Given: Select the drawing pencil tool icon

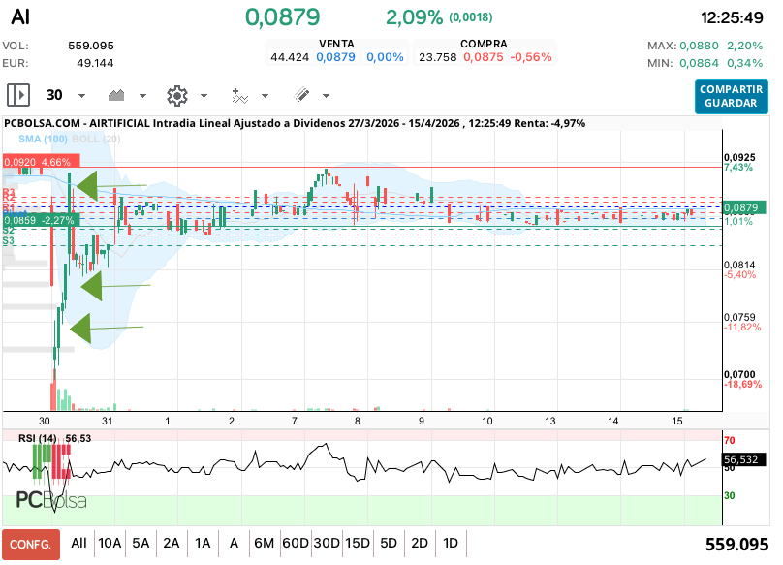Looking at the screenshot, I should coord(301,95).
